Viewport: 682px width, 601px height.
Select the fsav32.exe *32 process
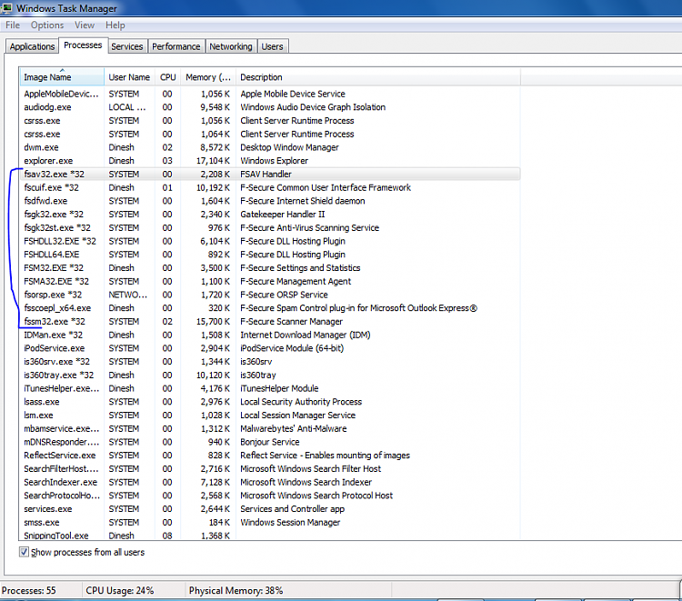click(x=270, y=175)
